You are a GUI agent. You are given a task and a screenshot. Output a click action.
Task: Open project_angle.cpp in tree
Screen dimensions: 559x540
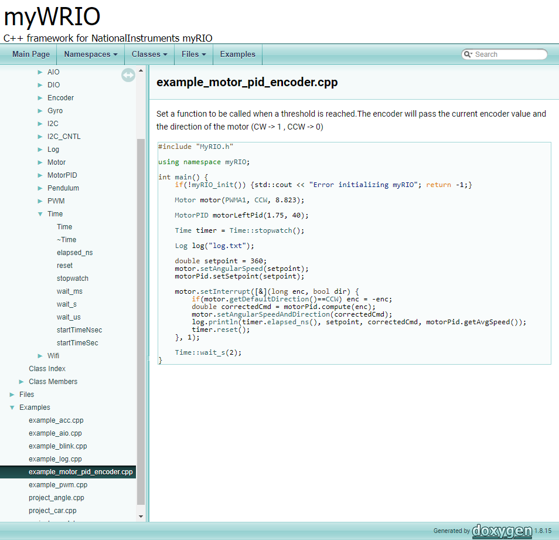[56, 498]
